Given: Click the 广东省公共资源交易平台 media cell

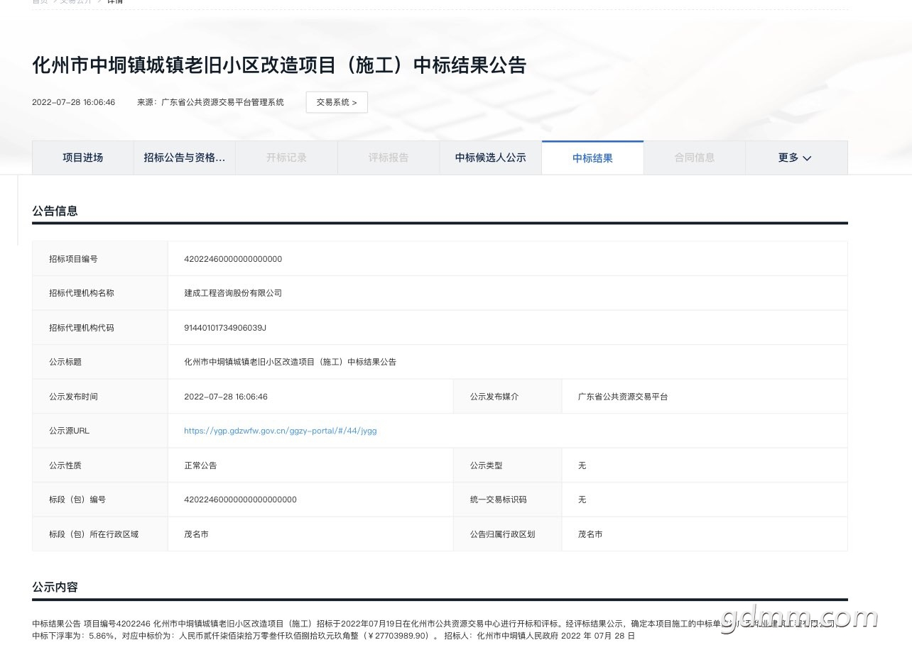Looking at the screenshot, I should tap(623, 397).
